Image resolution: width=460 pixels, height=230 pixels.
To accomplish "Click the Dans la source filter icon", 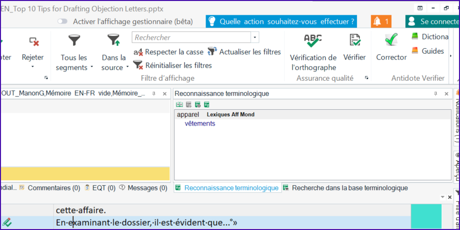I will [x=113, y=40].
